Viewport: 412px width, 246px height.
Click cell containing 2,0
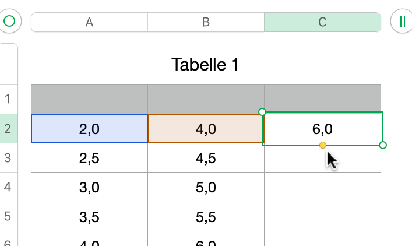coord(89,129)
